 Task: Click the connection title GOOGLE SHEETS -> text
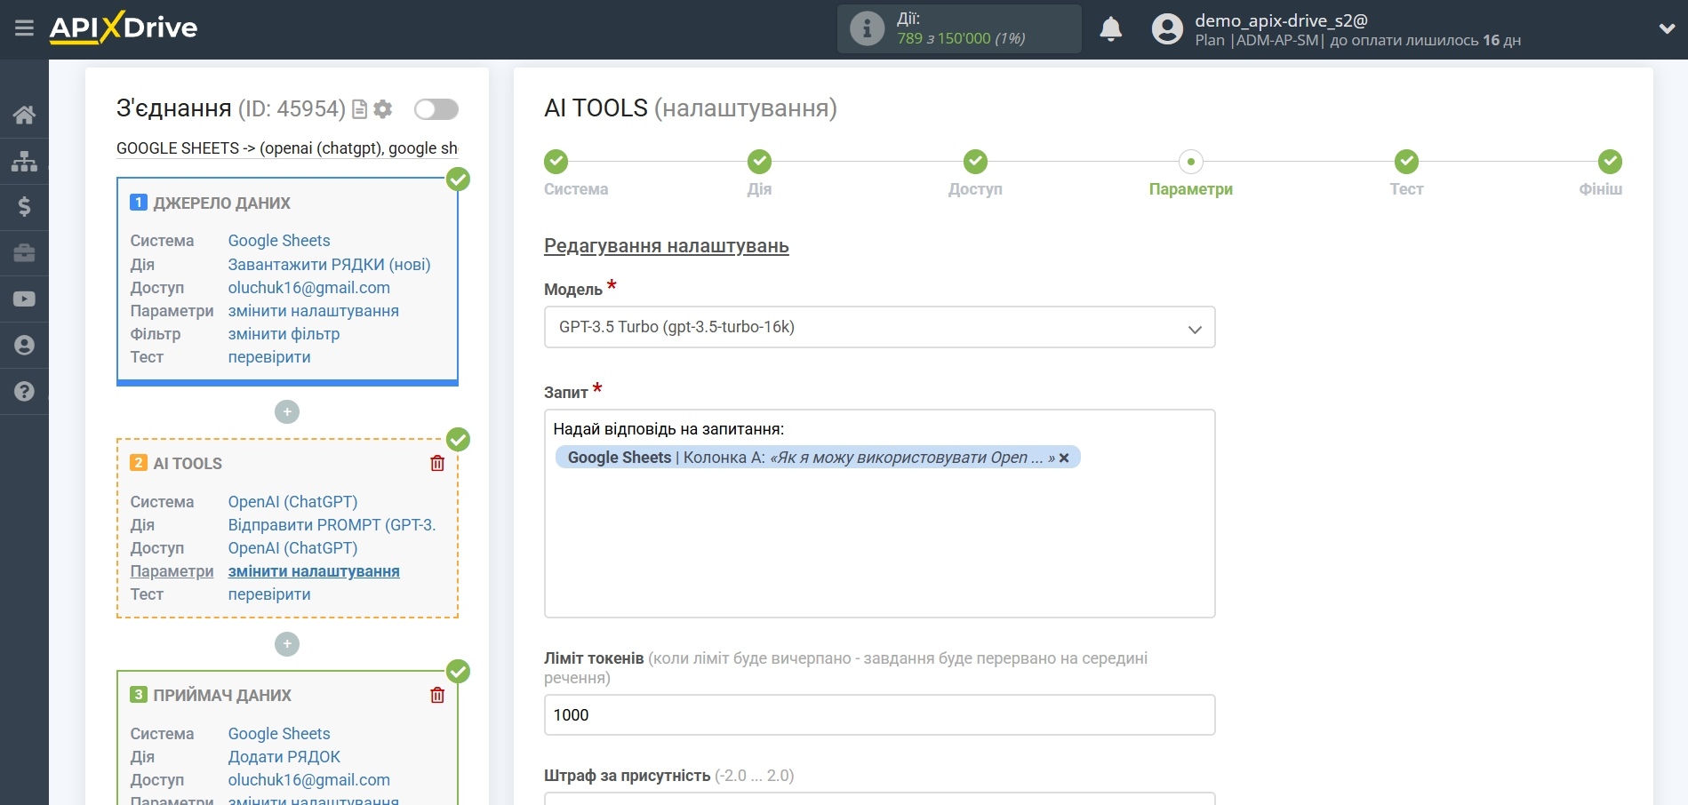pos(287,148)
